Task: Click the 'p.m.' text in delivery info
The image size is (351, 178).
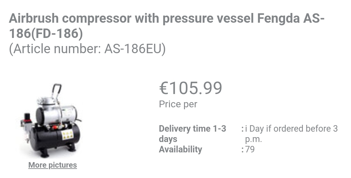Action: click(253, 139)
